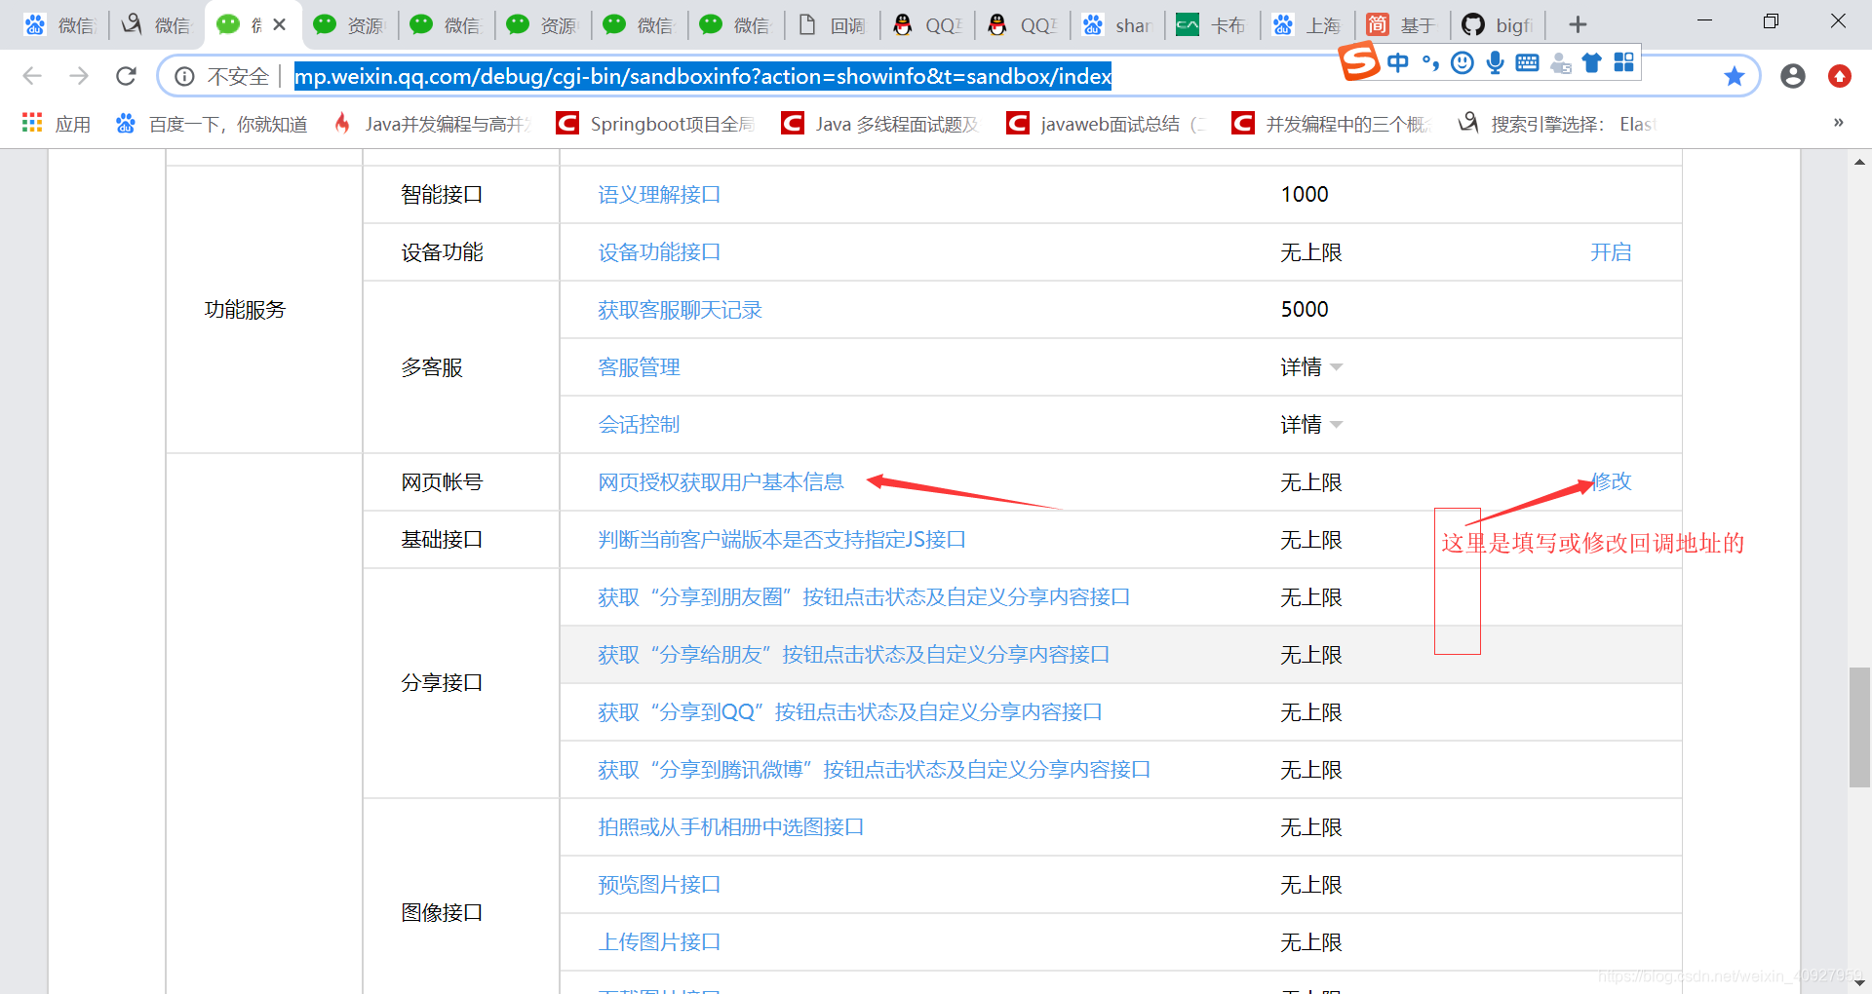
Task: Open the Sogou skin shirt icon
Action: (x=1591, y=62)
